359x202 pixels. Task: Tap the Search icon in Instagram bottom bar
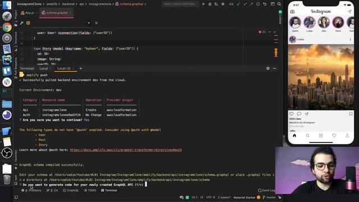tap(308, 136)
